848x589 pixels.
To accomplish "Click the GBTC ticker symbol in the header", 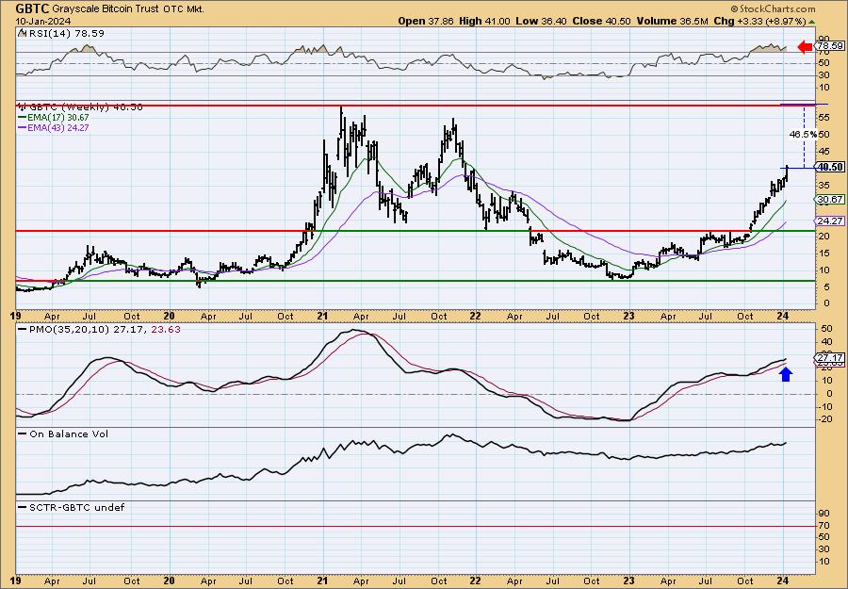I will click(33, 8).
